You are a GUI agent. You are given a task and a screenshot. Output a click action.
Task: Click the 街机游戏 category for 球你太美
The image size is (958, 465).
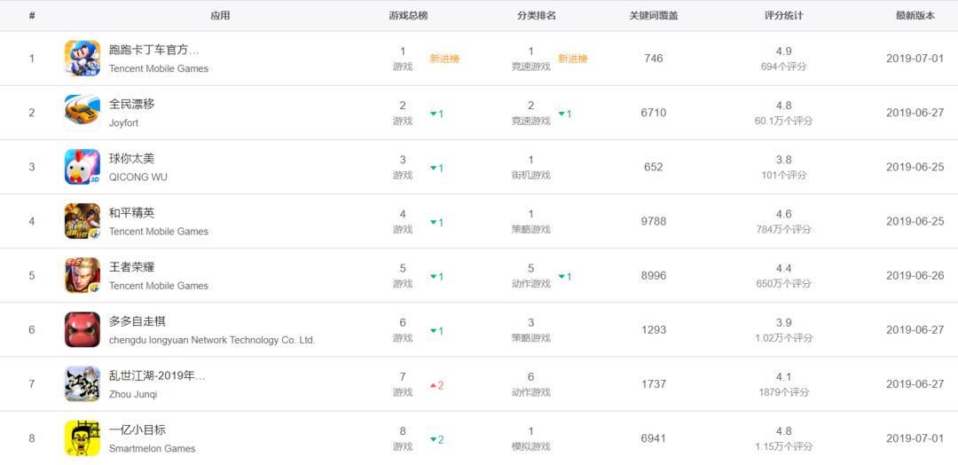tap(531, 176)
